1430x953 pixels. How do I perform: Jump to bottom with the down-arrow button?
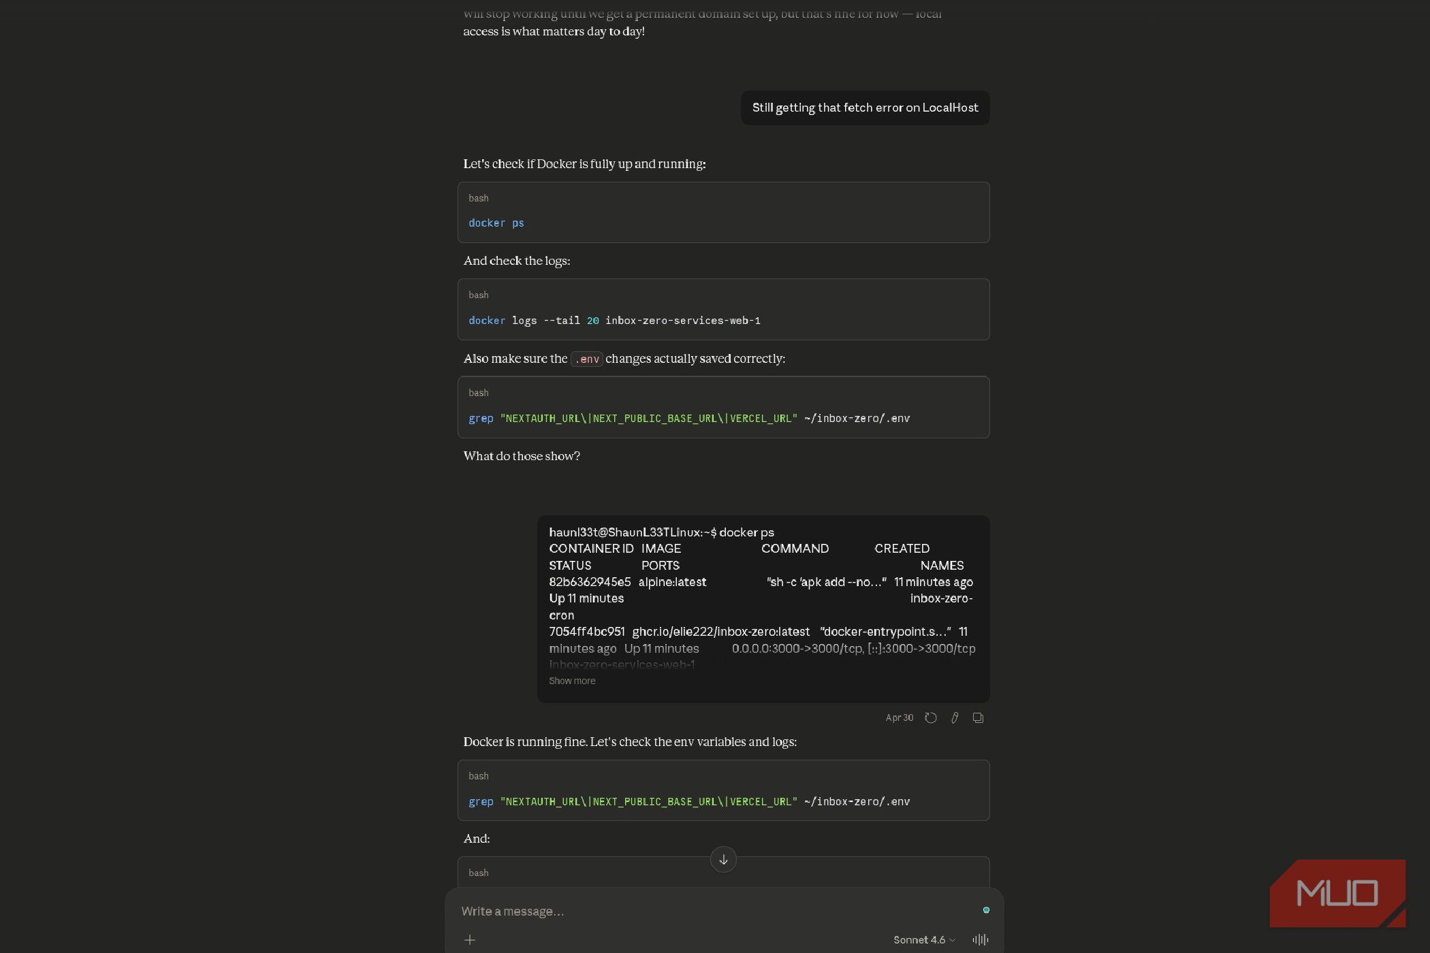[x=723, y=860]
